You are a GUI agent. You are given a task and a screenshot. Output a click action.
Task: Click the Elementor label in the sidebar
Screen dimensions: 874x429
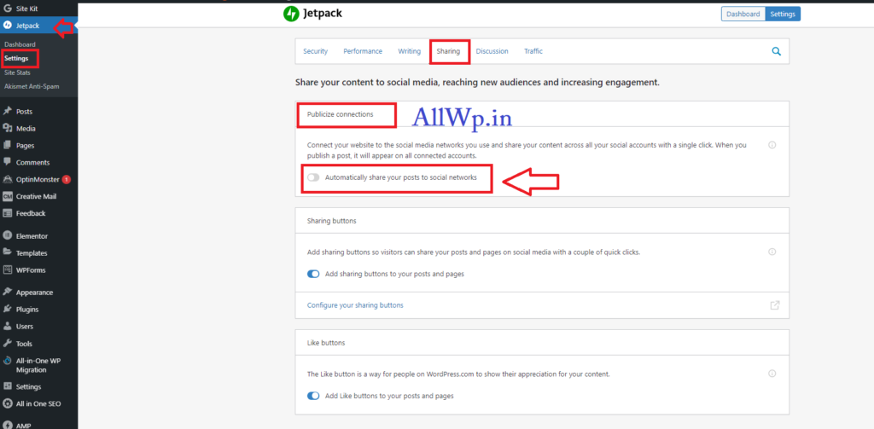coord(32,235)
